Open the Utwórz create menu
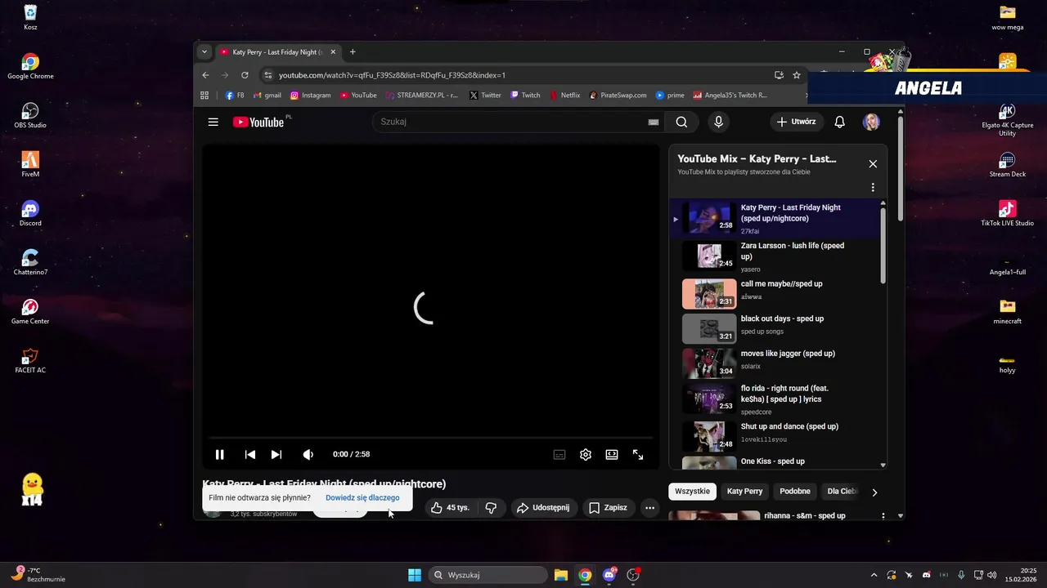 pyautogui.click(x=796, y=122)
